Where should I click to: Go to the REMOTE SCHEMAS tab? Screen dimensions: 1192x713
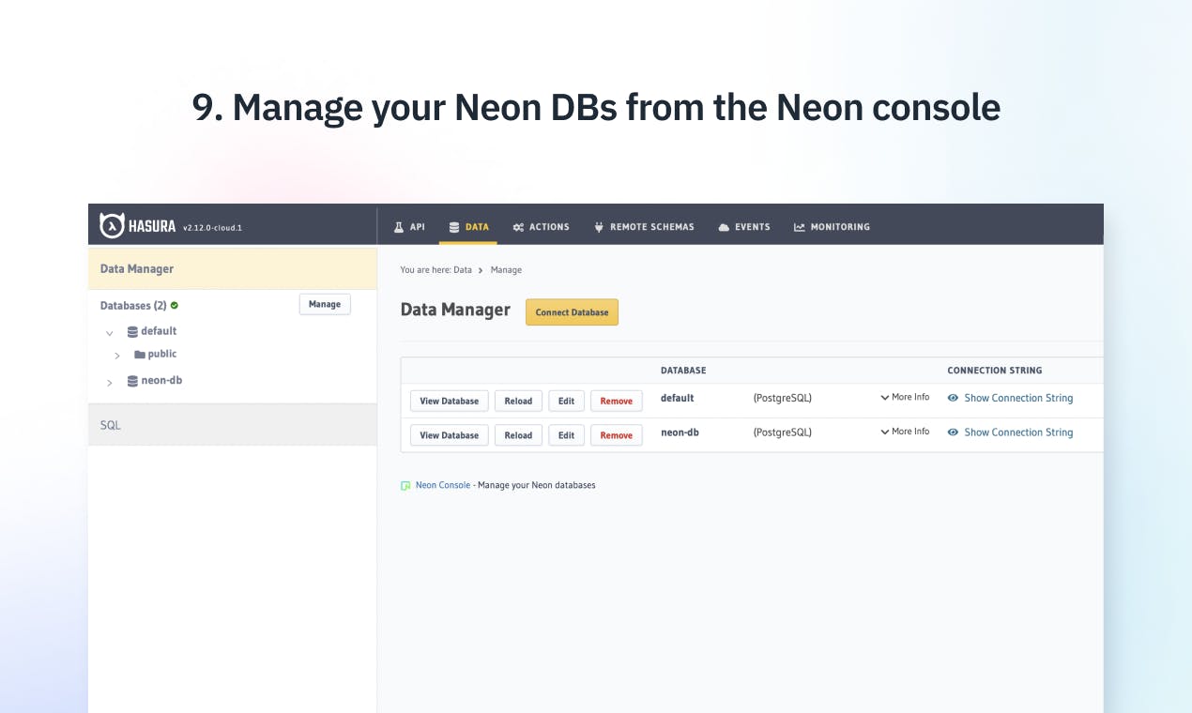tap(644, 227)
